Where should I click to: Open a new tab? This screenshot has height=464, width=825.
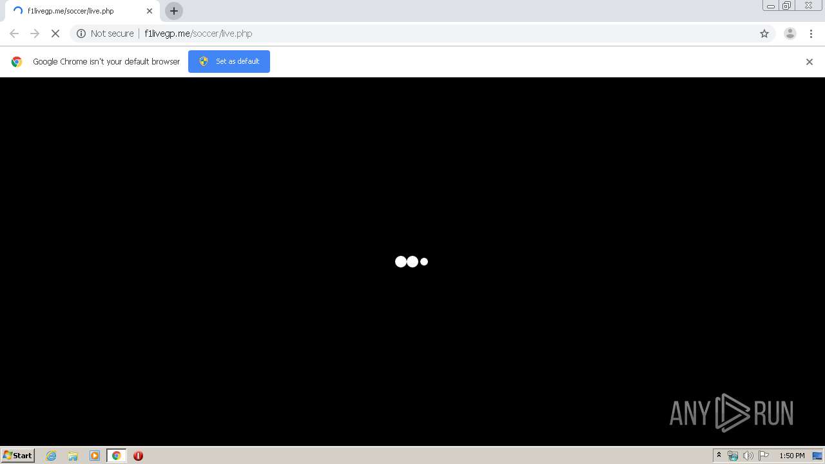174,11
